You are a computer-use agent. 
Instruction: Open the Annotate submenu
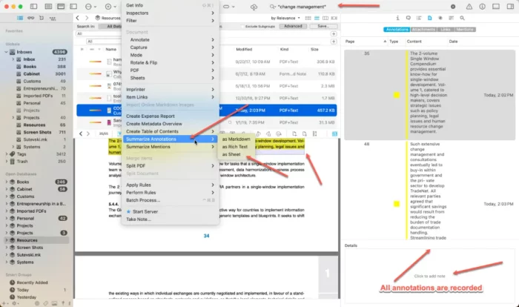click(x=170, y=40)
